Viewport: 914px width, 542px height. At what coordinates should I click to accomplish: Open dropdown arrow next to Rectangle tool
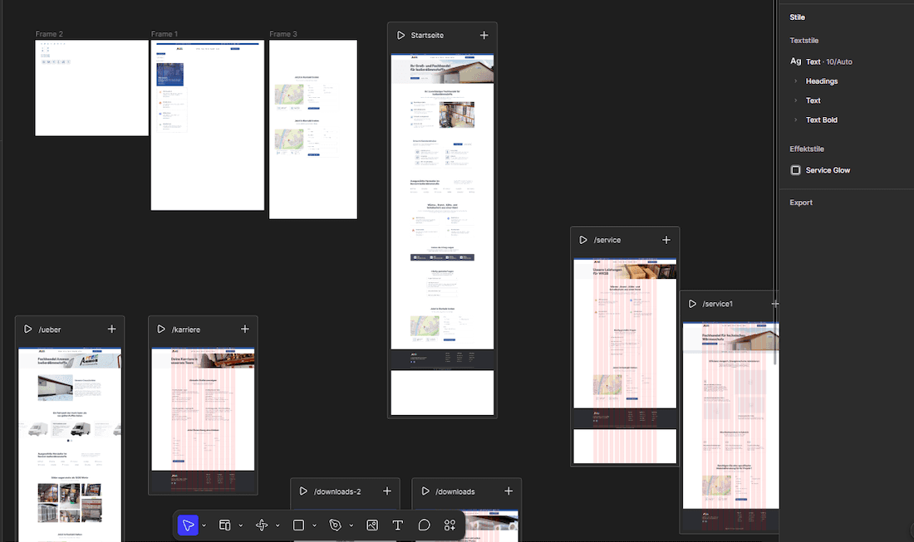314,525
